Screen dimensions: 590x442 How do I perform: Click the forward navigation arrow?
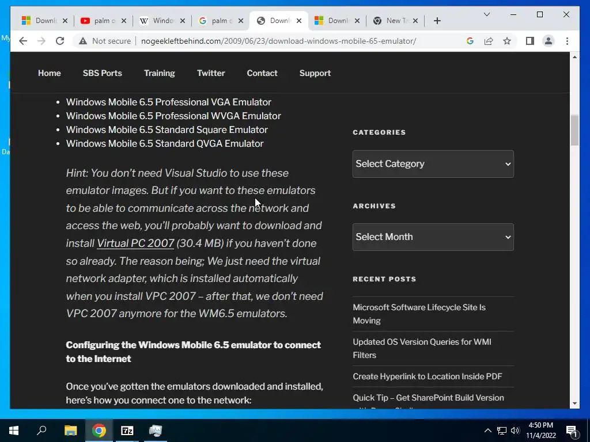[x=41, y=41]
